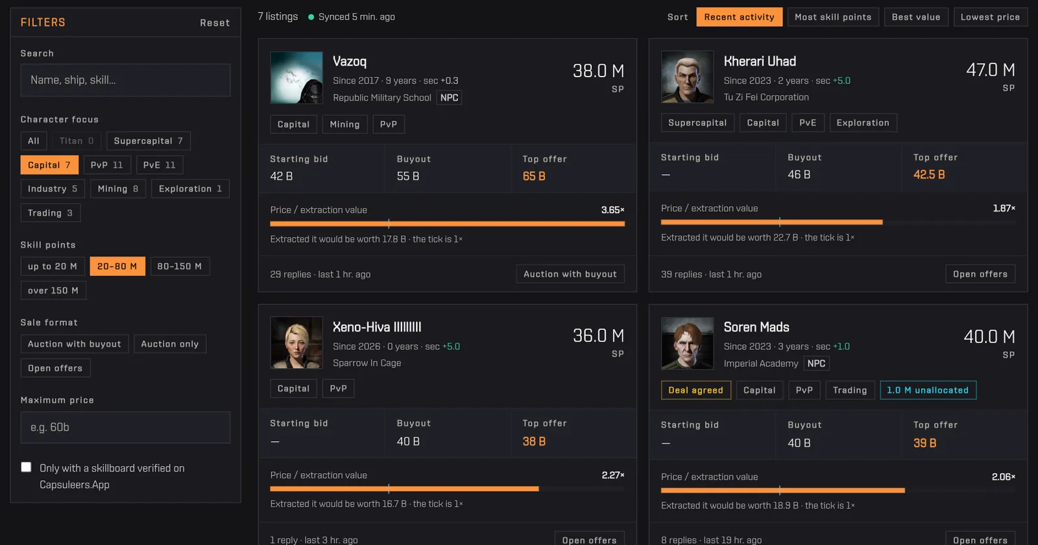Select the up to 20 M skill range
This screenshot has width=1038, height=545.
pyautogui.click(x=53, y=266)
